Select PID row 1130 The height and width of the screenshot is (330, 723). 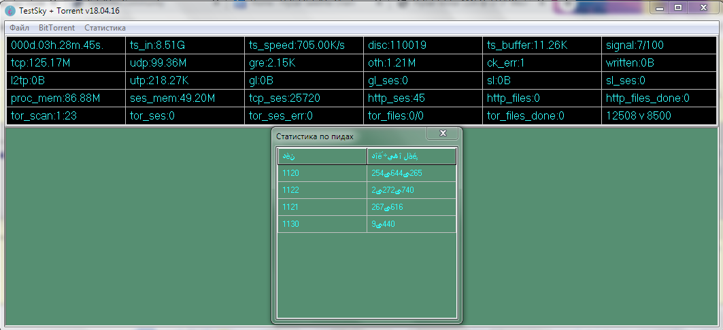367,224
